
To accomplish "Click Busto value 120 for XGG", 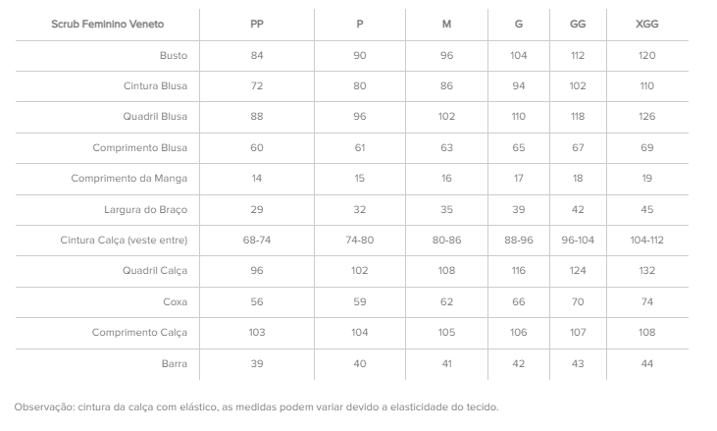I will pyautogui.click(x=647, y=55).
